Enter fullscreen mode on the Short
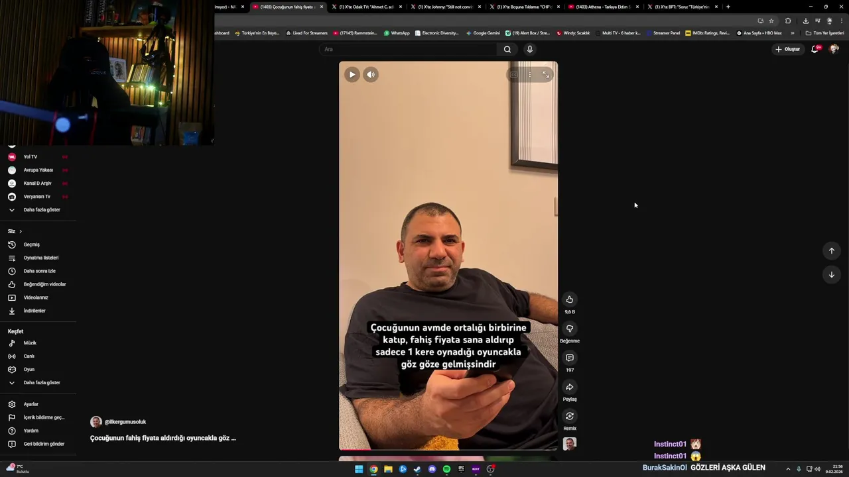849x477 pixels. coord(546,75)
